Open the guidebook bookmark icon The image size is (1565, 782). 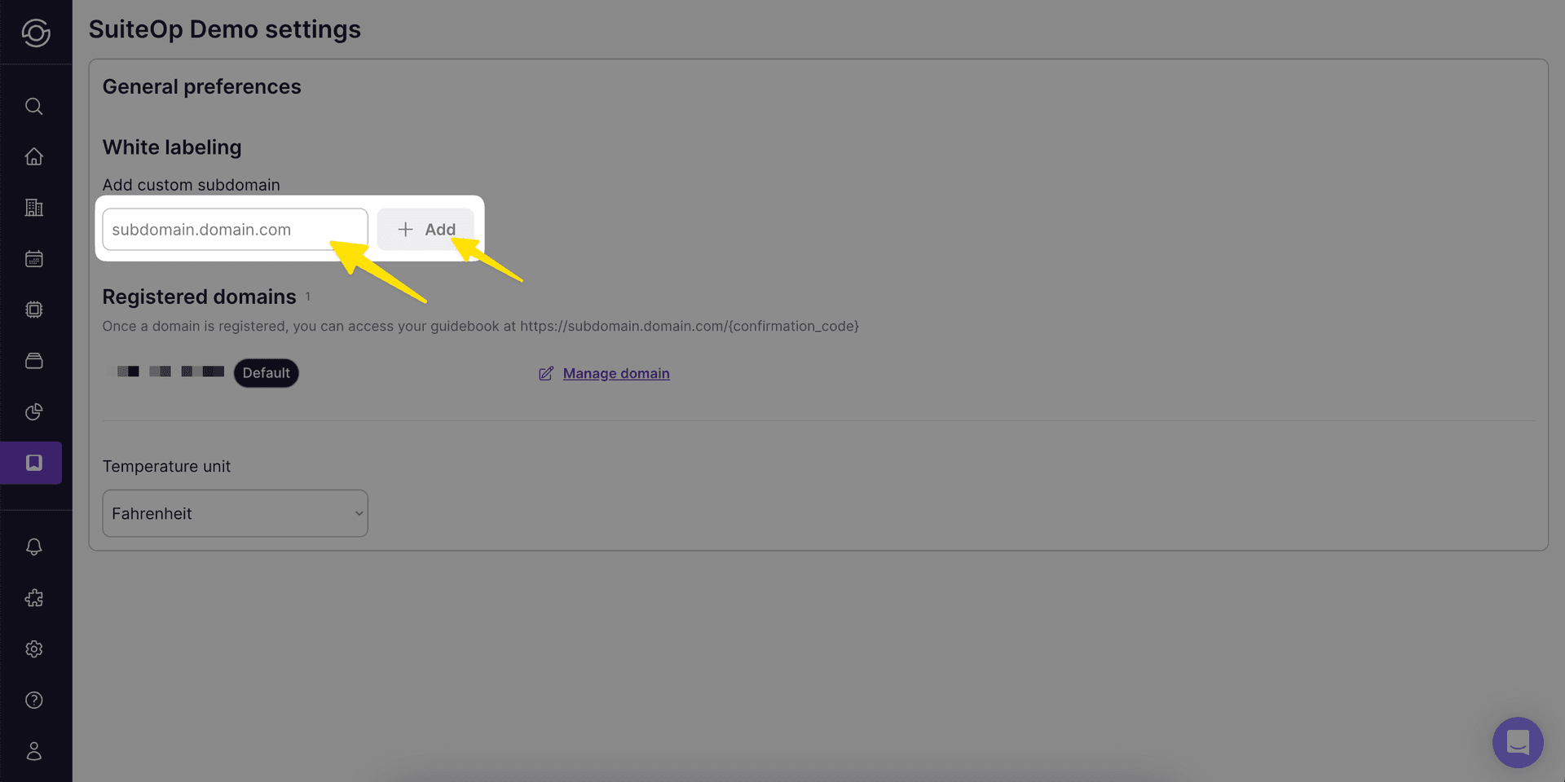click(33, 463)
